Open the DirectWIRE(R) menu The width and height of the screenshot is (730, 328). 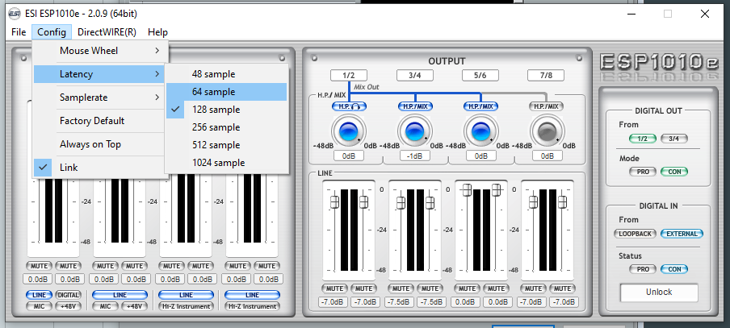click(x=107, y=32)
